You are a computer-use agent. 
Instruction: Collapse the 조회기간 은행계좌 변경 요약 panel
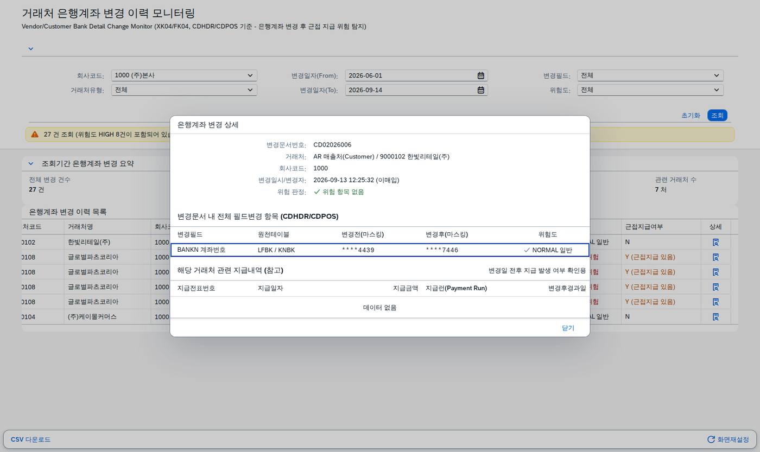point(31,163)
